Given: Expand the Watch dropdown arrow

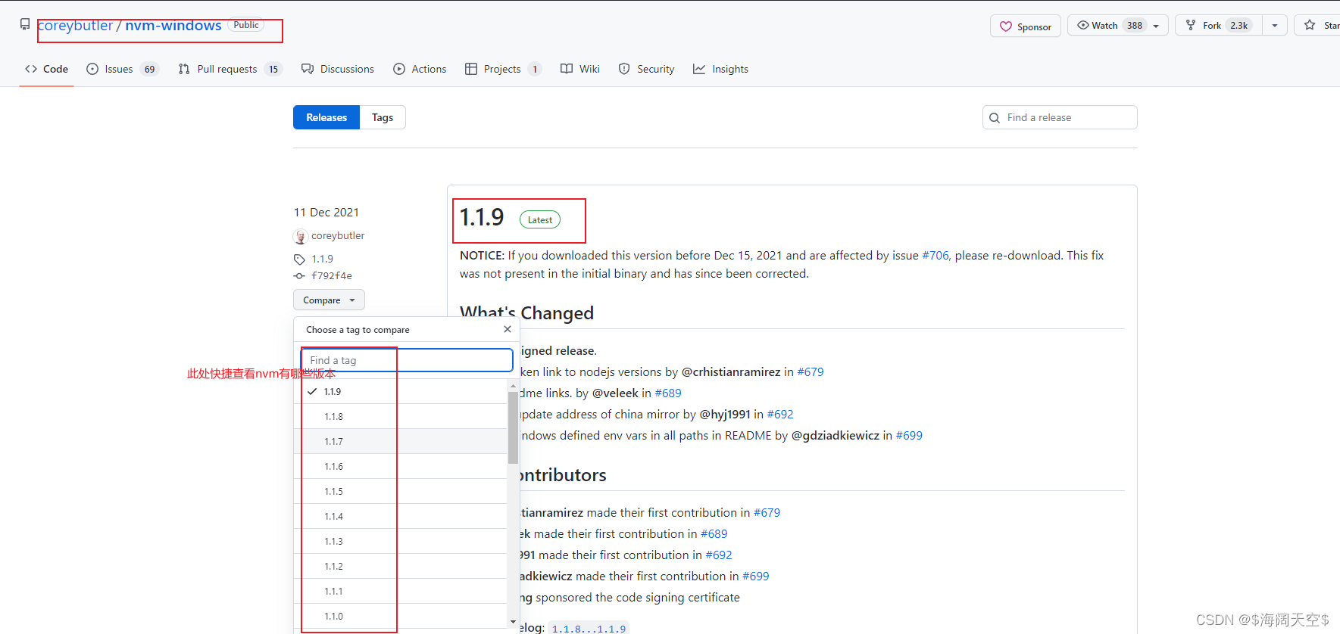Looking at the screenshot, I should pyautogui.click(x=1157, y=26).
